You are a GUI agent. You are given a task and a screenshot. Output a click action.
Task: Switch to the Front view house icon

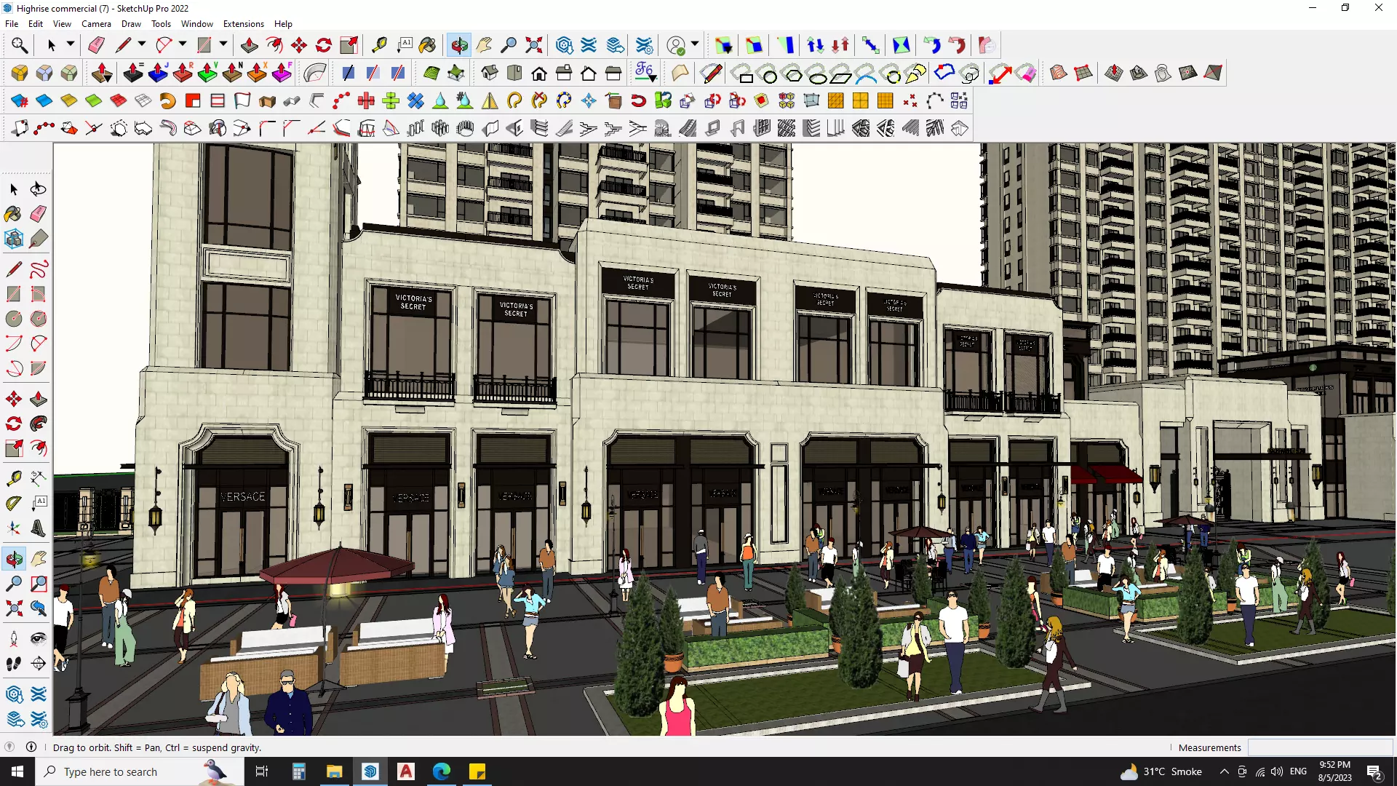pos(539,73)
